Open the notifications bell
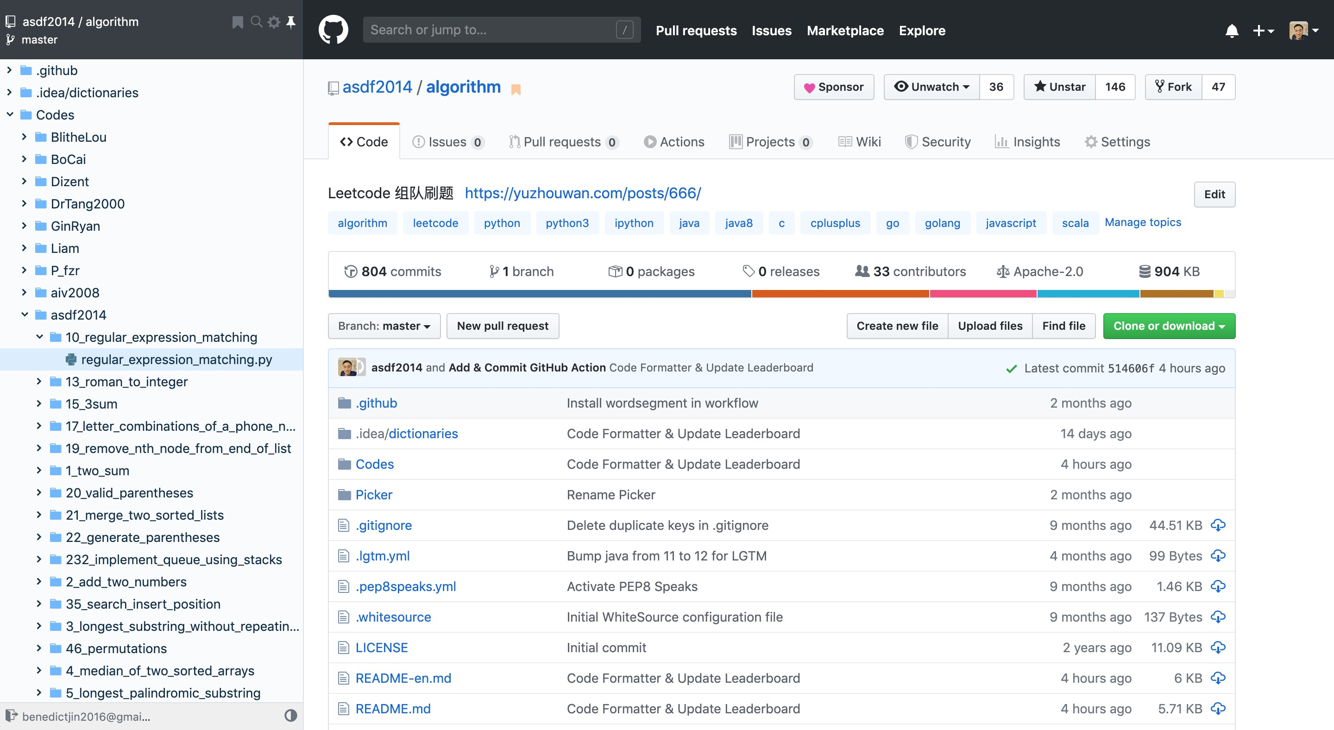Screen dimensions: 1334x730 1232,31
